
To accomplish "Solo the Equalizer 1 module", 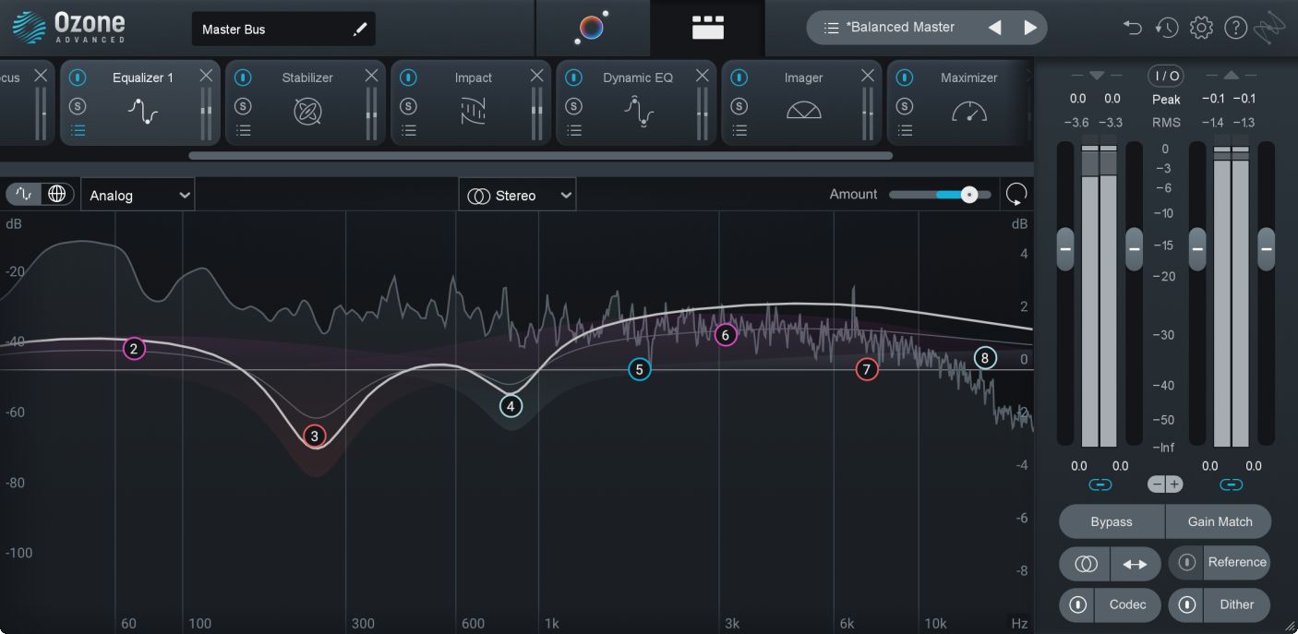I will click(x=78, y=106).
